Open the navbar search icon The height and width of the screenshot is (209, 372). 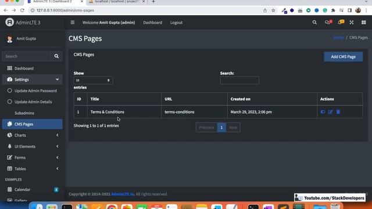tap(314, 22)
